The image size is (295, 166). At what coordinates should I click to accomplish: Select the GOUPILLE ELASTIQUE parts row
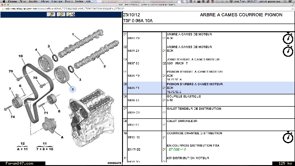(x=208, y=100)
